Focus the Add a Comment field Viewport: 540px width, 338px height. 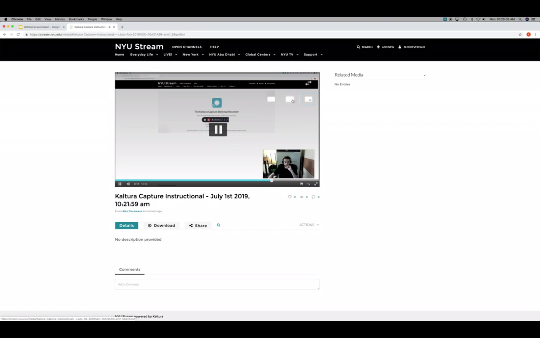click(x=217, y=284)
